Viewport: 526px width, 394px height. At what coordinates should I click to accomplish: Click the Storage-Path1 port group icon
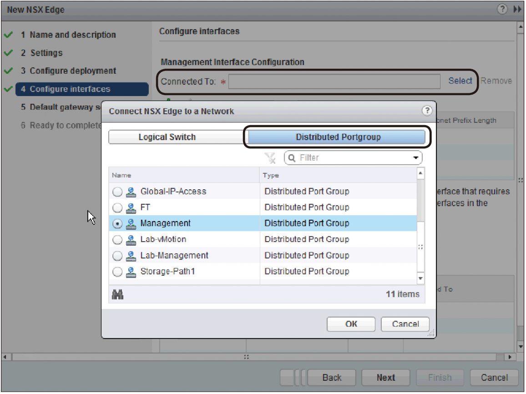(131, 272)
